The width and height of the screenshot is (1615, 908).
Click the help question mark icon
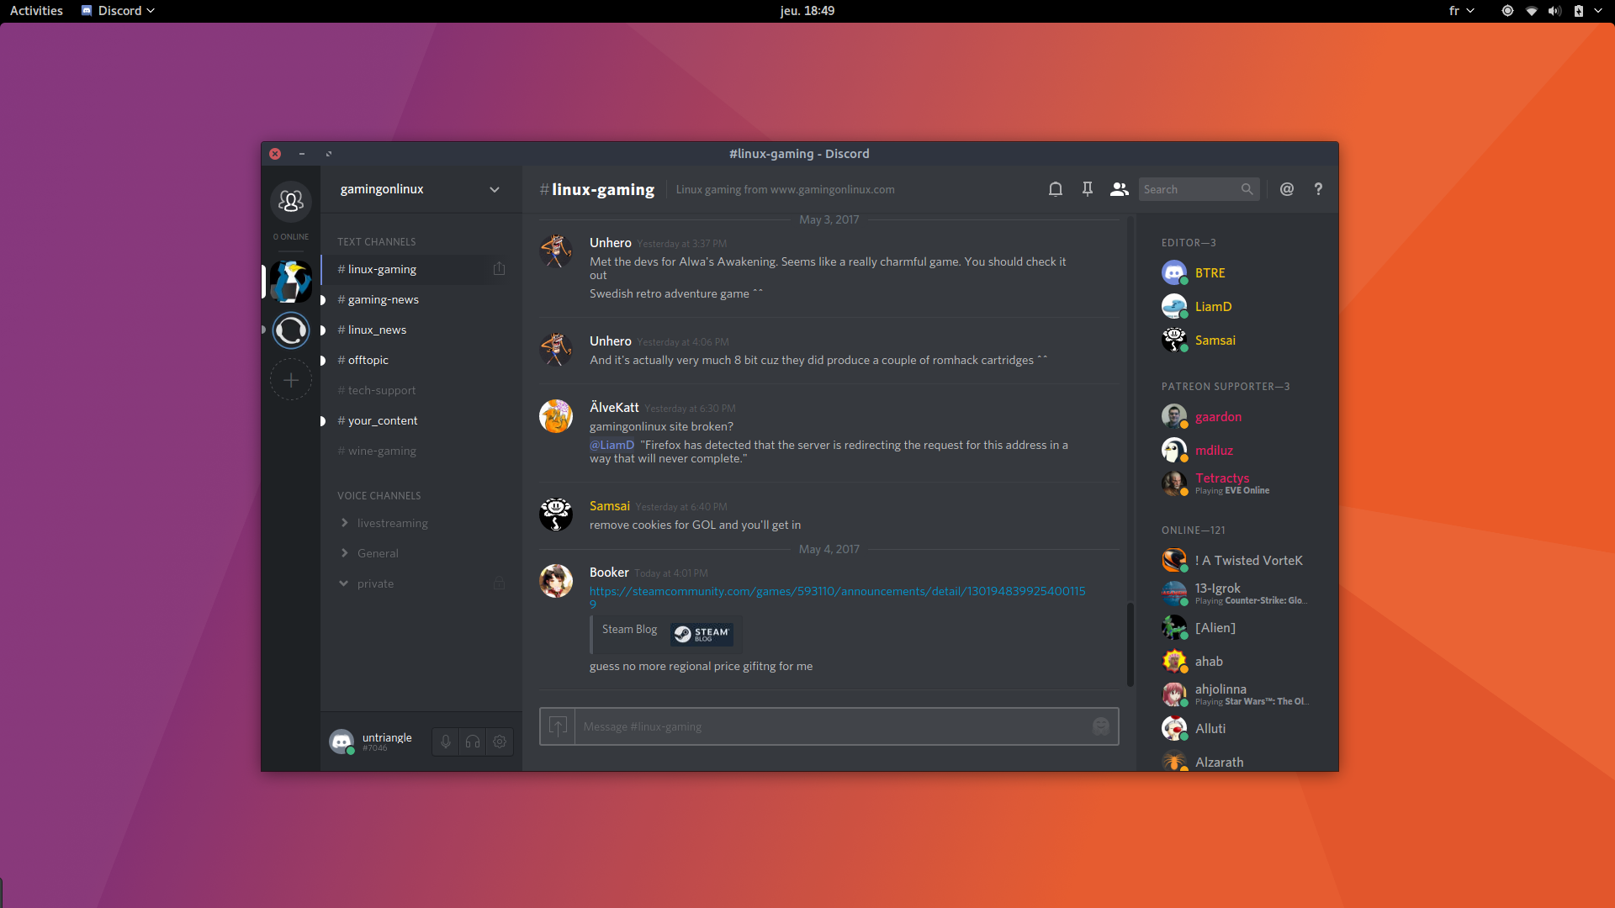(x=1318, y=188)
